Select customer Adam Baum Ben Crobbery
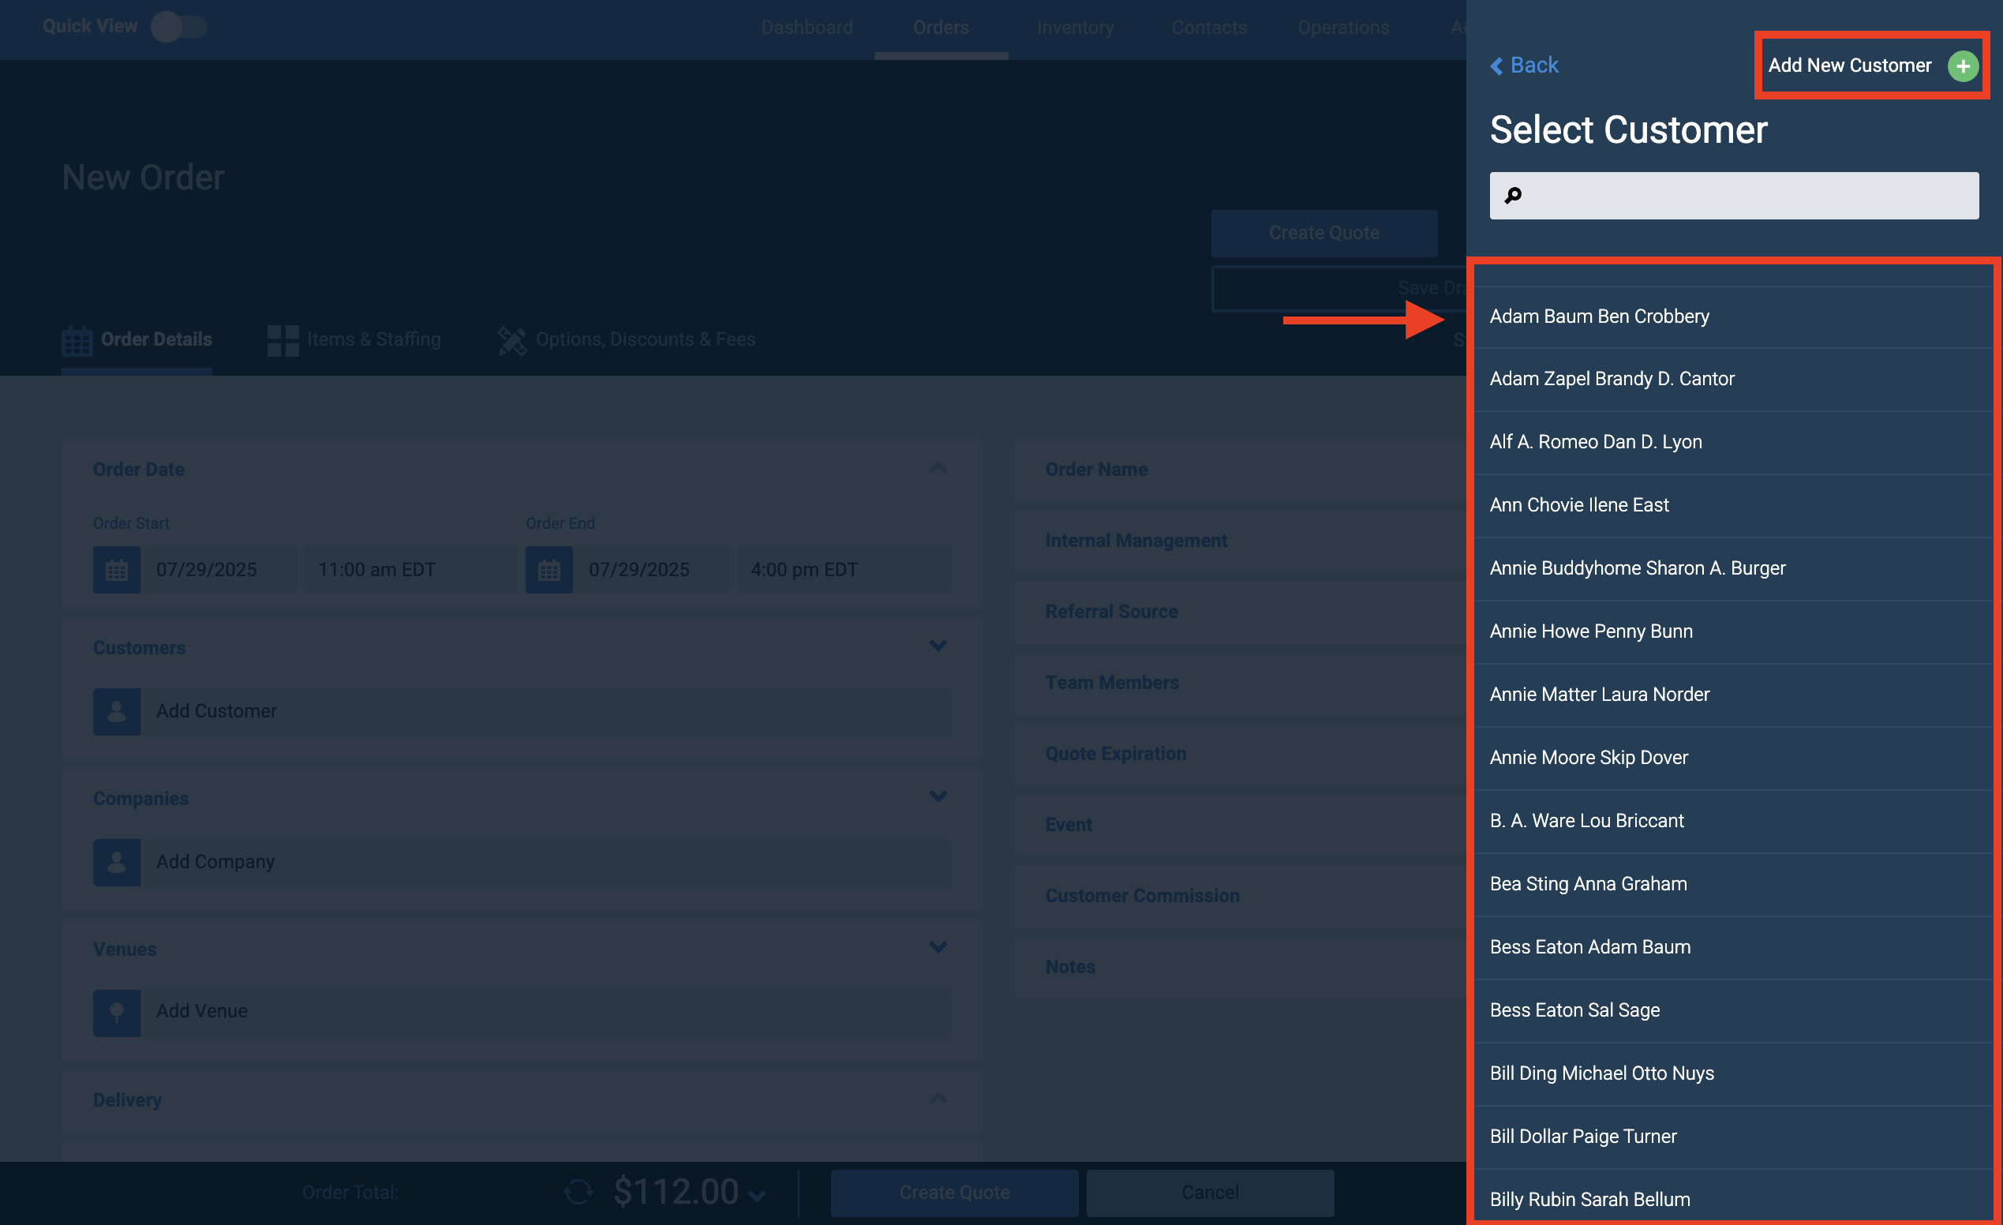This screenshot has height=1225, width=2003. [x=1734, y=317]
